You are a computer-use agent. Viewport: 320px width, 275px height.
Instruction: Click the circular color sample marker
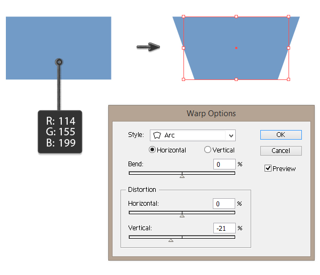[x=59, y=62]
